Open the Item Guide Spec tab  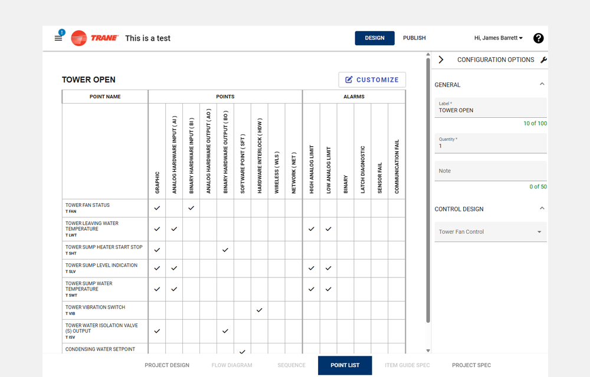[407, 365]
